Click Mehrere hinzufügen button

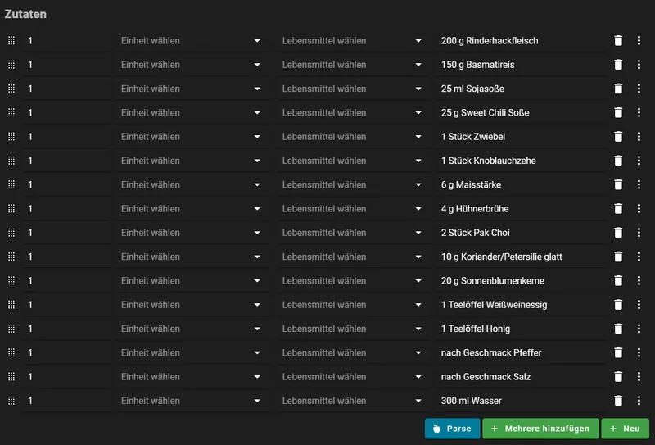[540, 429]
